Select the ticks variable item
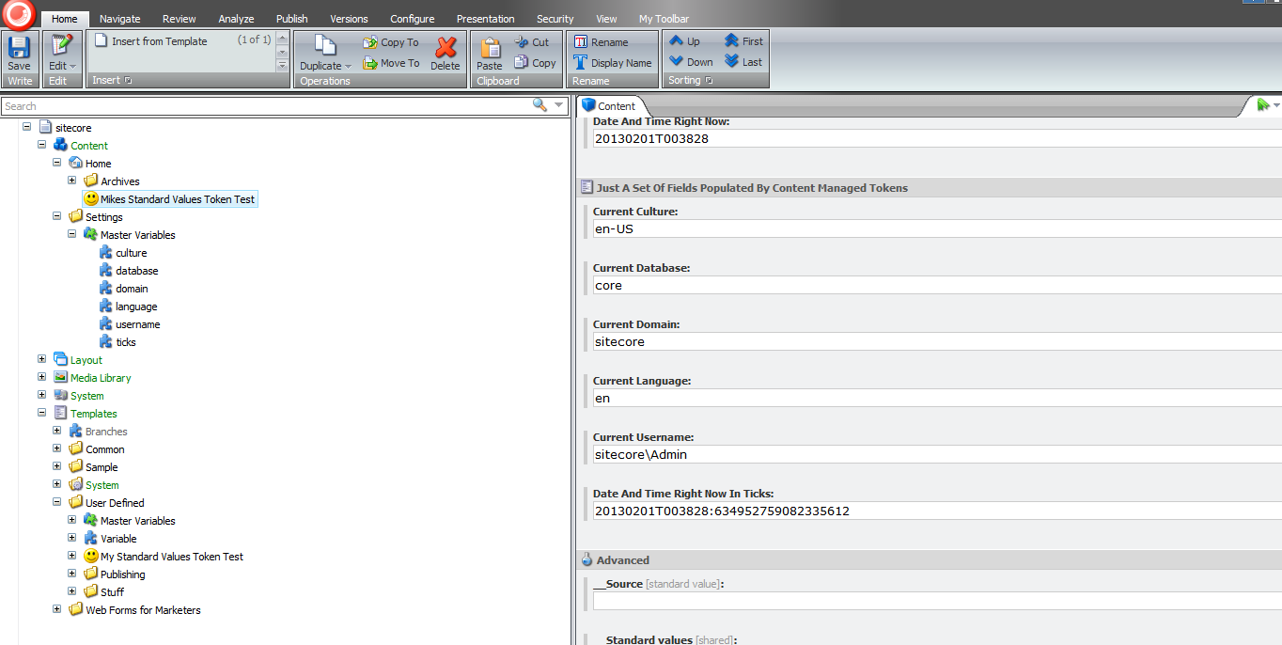 click(x=125, y=342)
